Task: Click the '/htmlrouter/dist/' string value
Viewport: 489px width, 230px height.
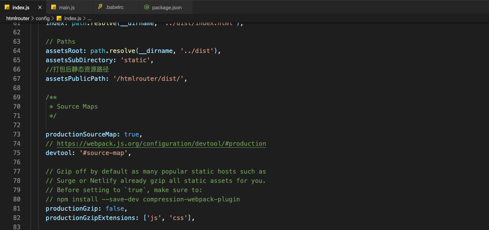Action: pyautogui.click(x=148, y=78)
